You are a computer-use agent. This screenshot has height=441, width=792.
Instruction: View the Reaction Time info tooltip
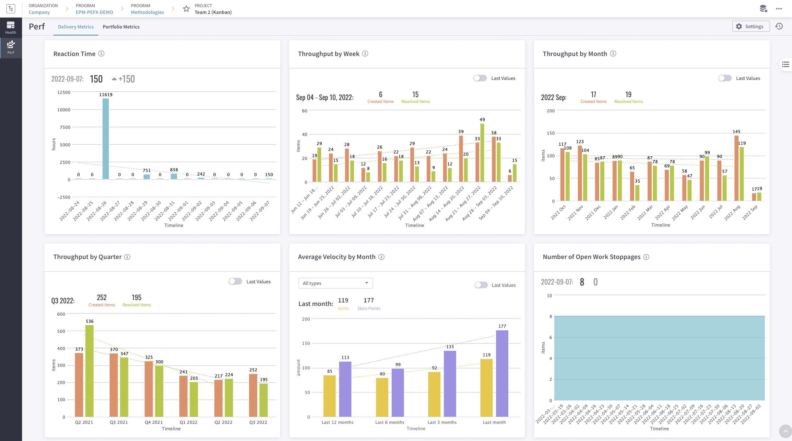pos(101,53)
